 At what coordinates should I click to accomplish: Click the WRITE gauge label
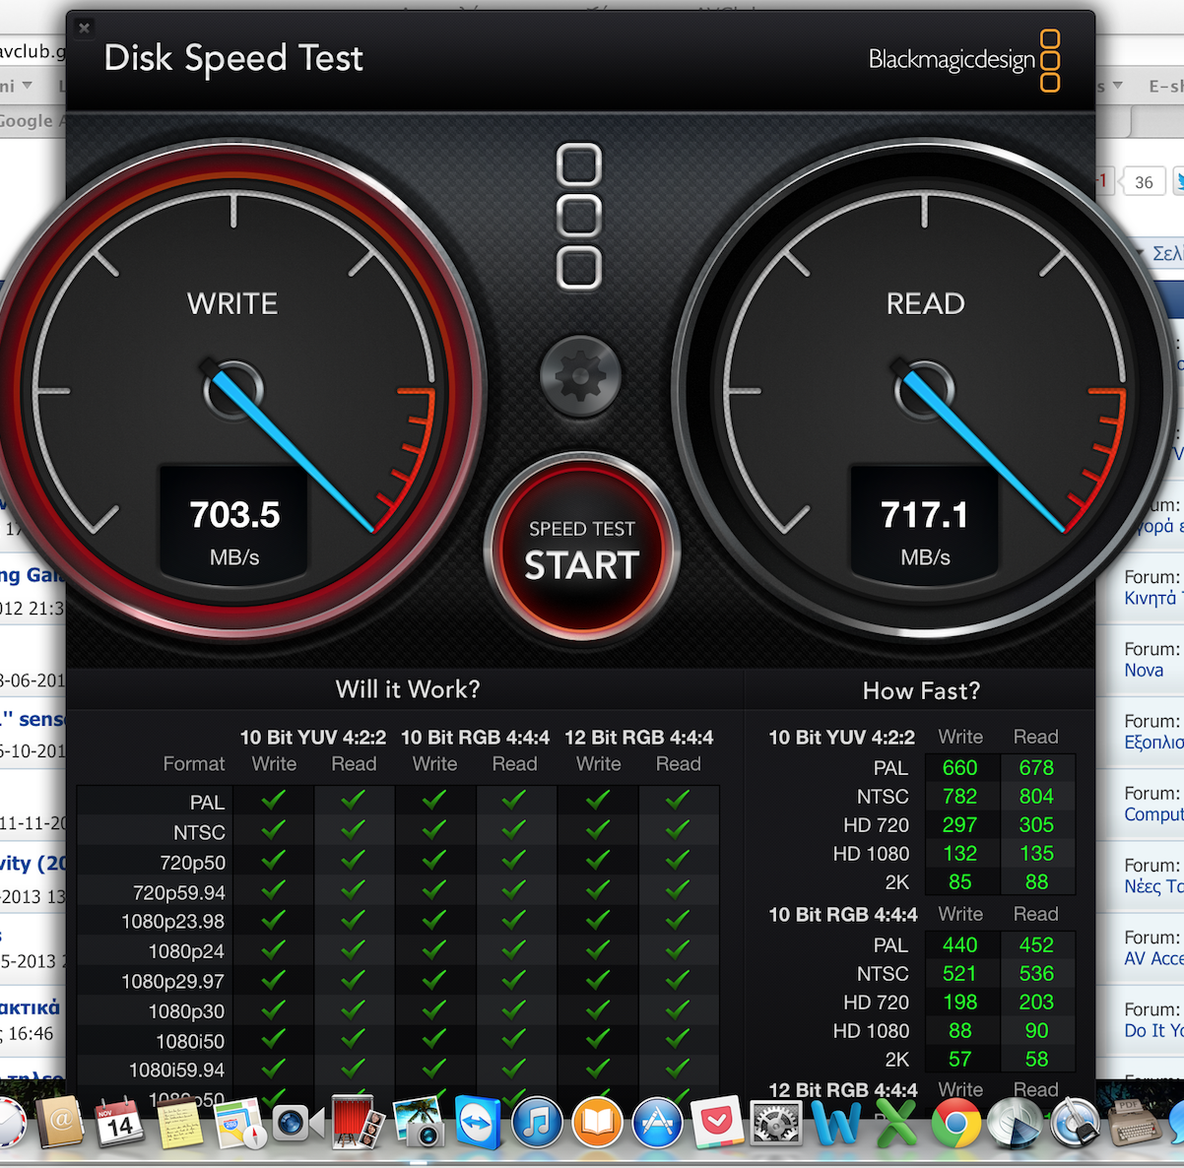[x=232, y=303]
